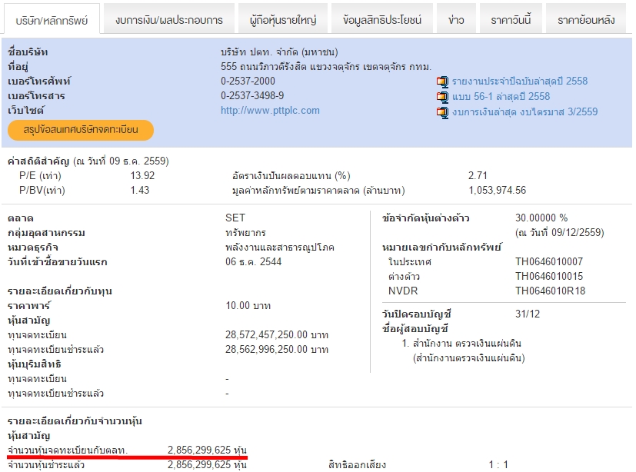Viewport: 636px width, 472px height.
Task: Click the document icon beside งบการเงินล่าสุด
Action: [x=442, y=112]
